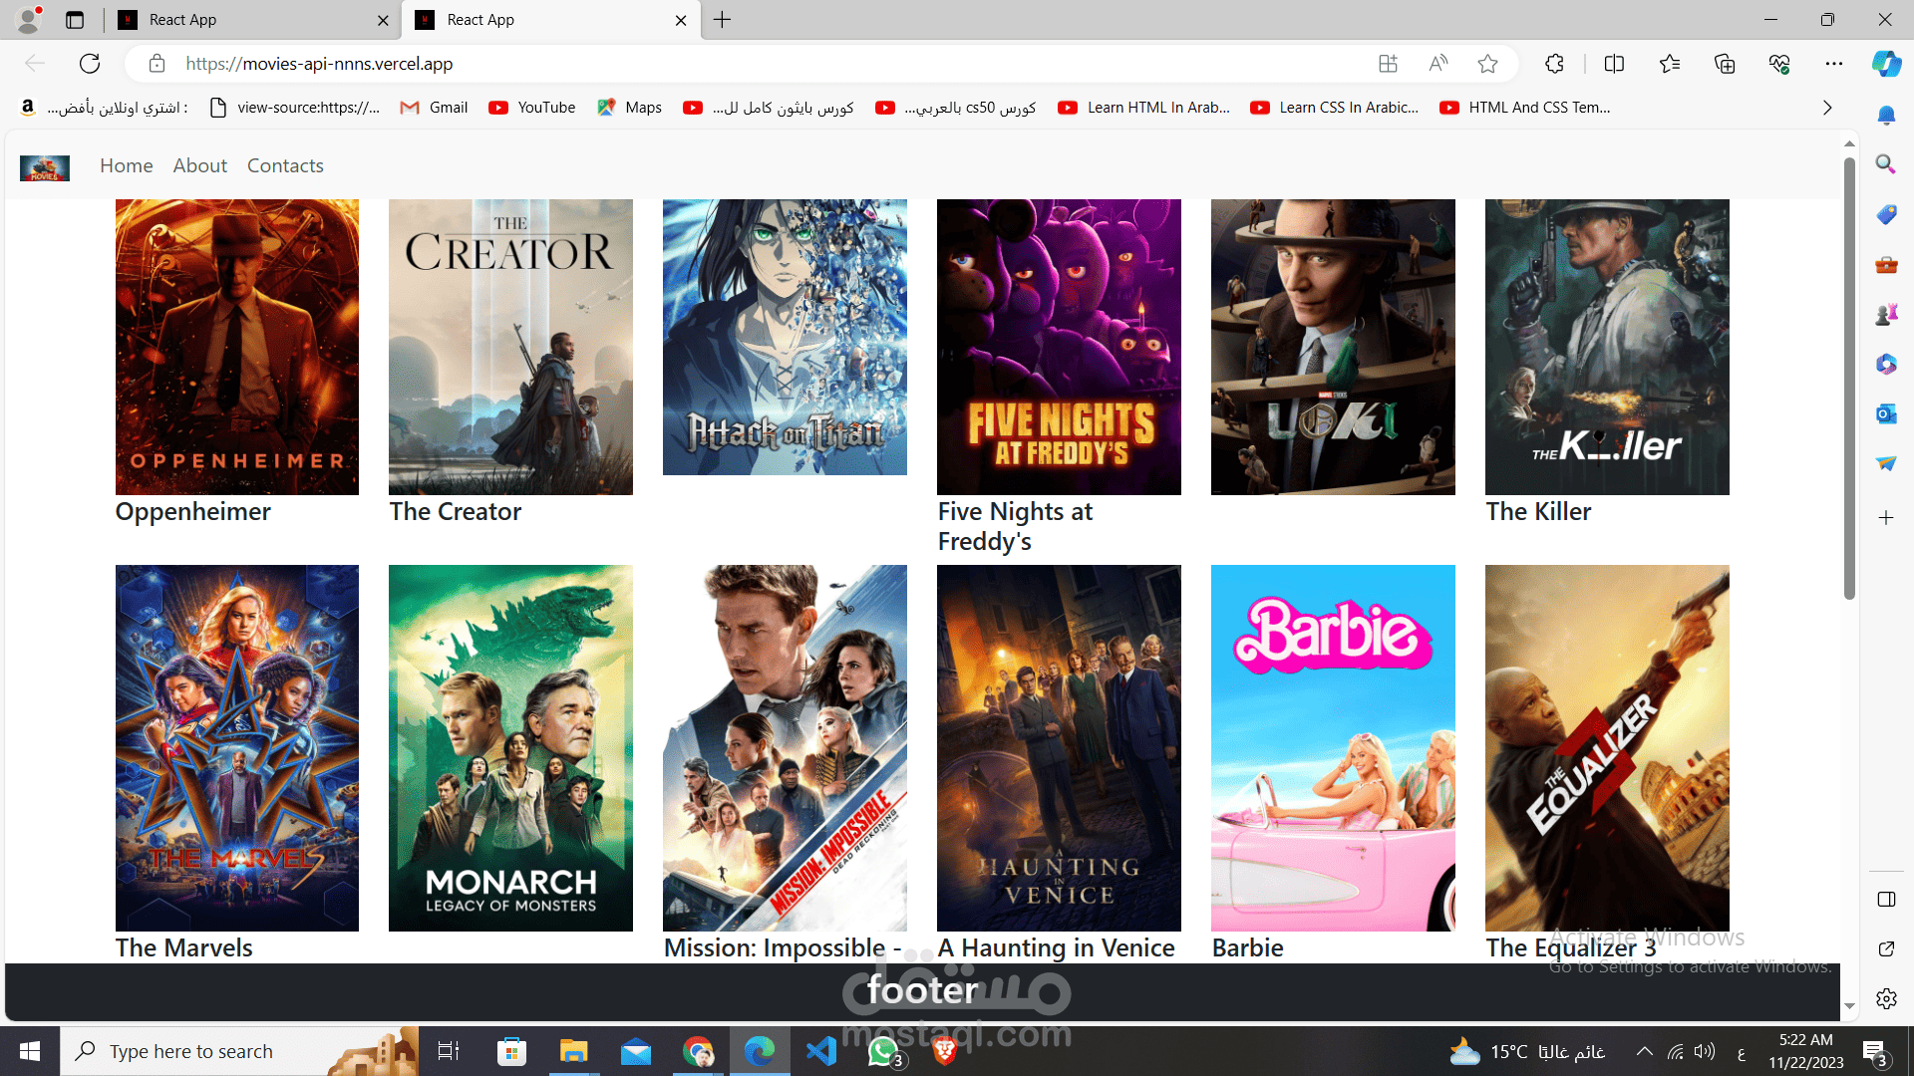This screenshot has width=1914, height=1076.
Task: Open sidebar Outlook icon
Action: click(1885, 413)
